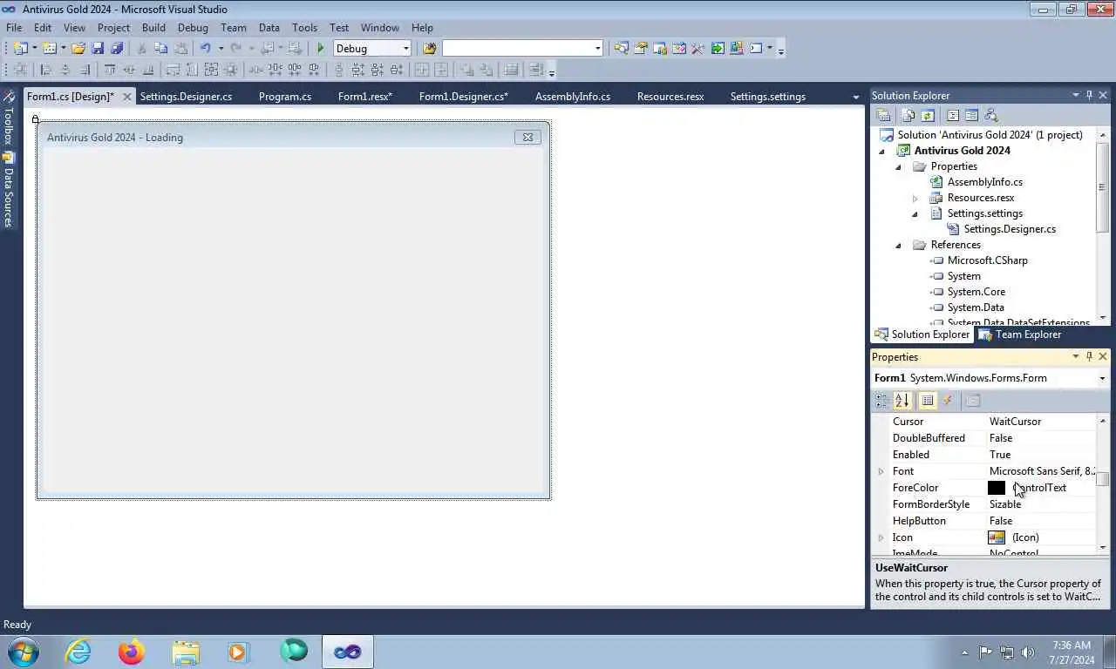
Task: Switch to the Settings.settings tab
Action: coord(767,97)
